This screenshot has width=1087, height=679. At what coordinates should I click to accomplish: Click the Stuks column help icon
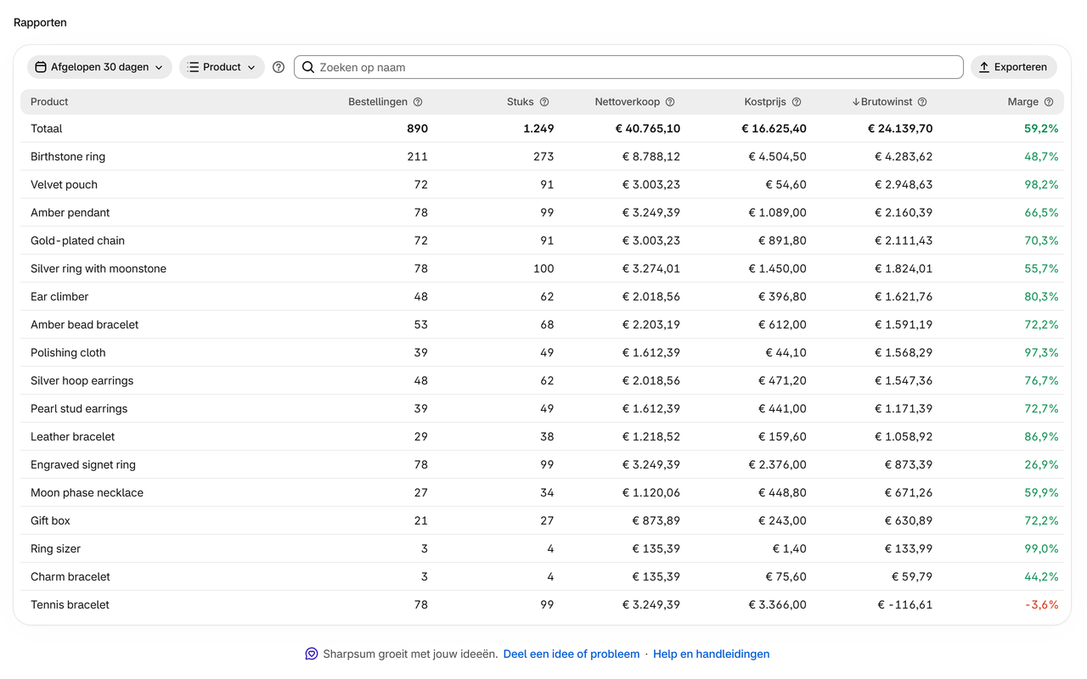[x=544, y=102]
